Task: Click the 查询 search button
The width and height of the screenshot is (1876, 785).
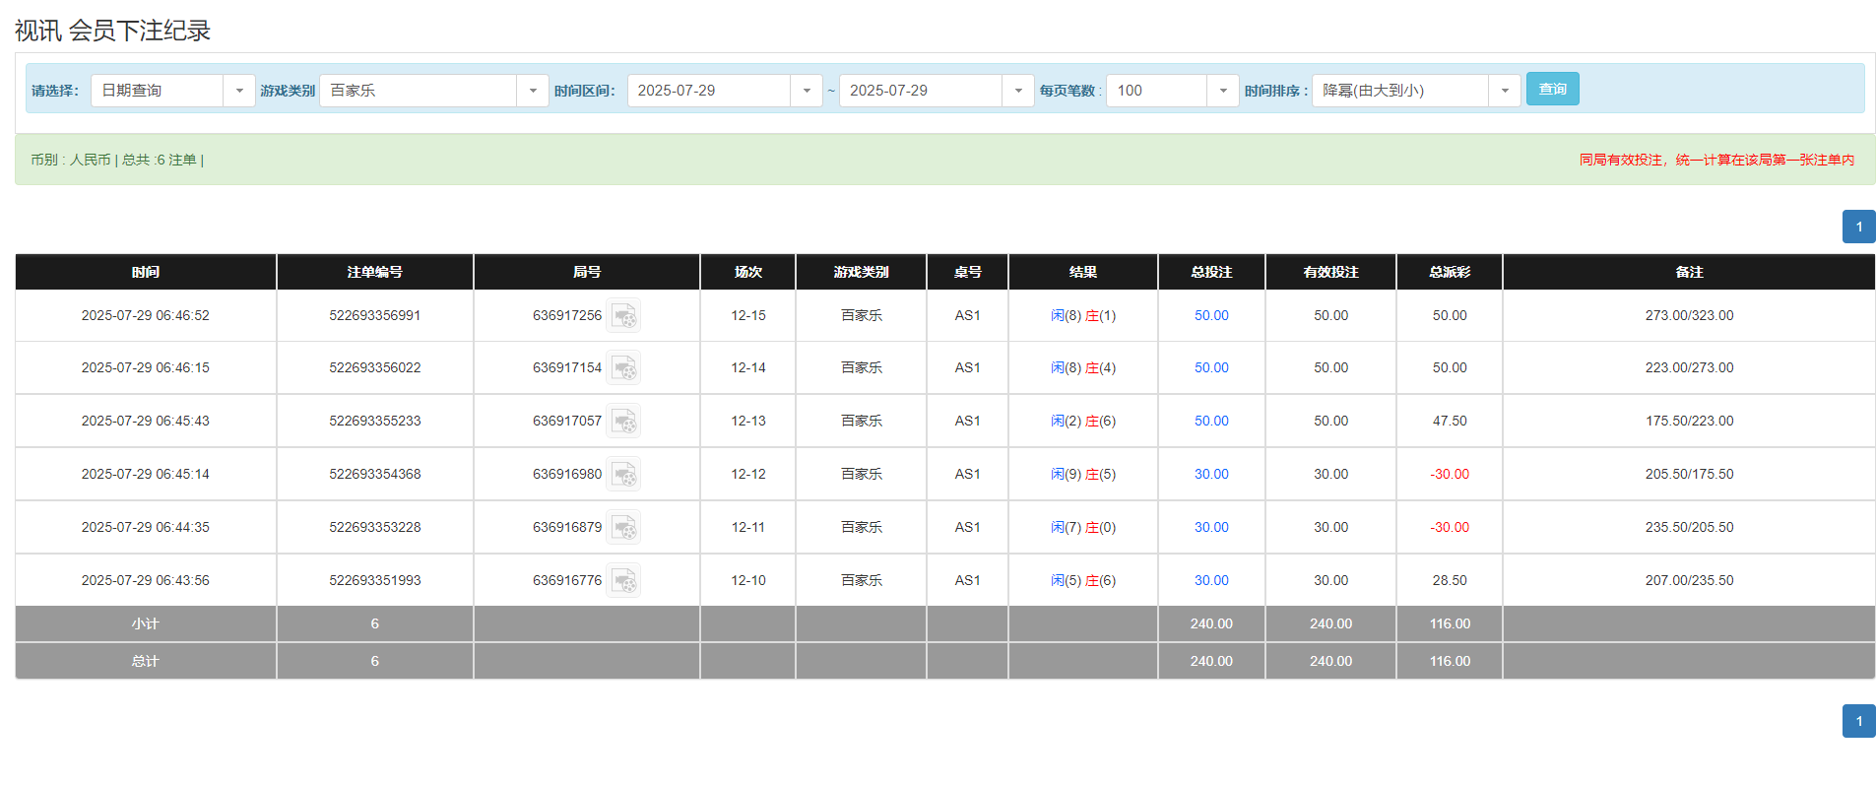Action: (1552, 90)
